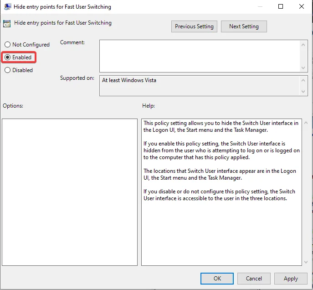Click the 'At least Windows Vista' text
This screenshot has width=313, height=290.
click(x=129, y=80)
